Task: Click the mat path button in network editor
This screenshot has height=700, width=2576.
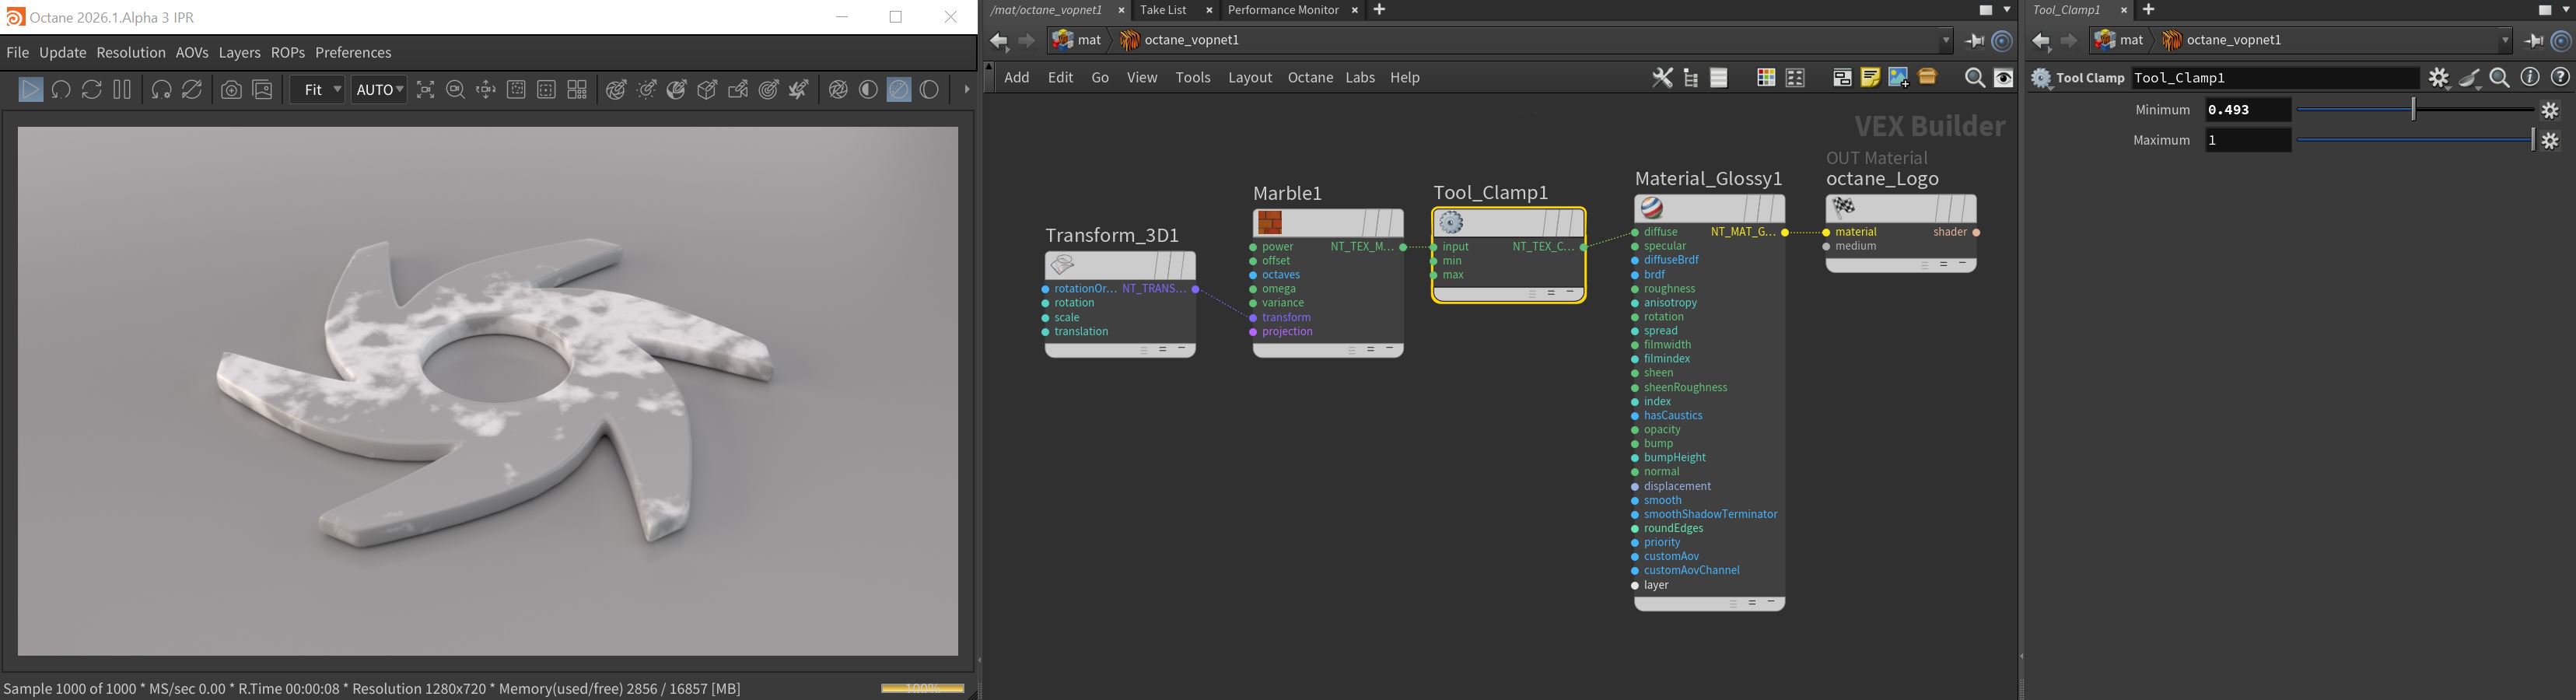Action: [x=1078, y=41]
